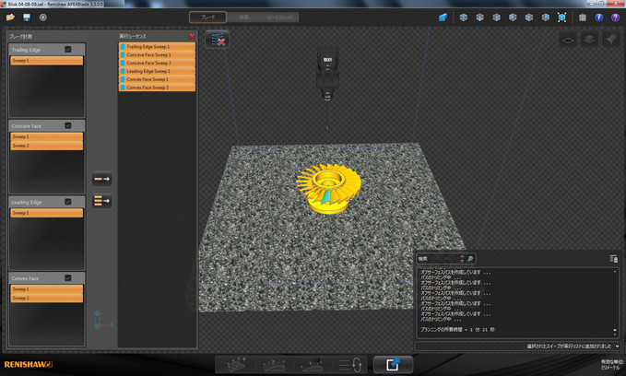Open the blue information icon
Image resolution: width=626 pixels, height=376 pixels.
[599, 17]
